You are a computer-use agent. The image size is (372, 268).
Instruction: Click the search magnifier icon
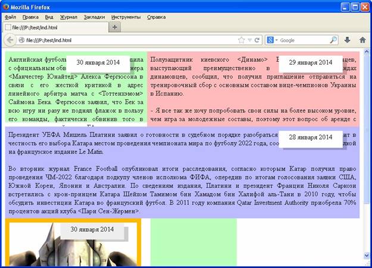(333, 40)
